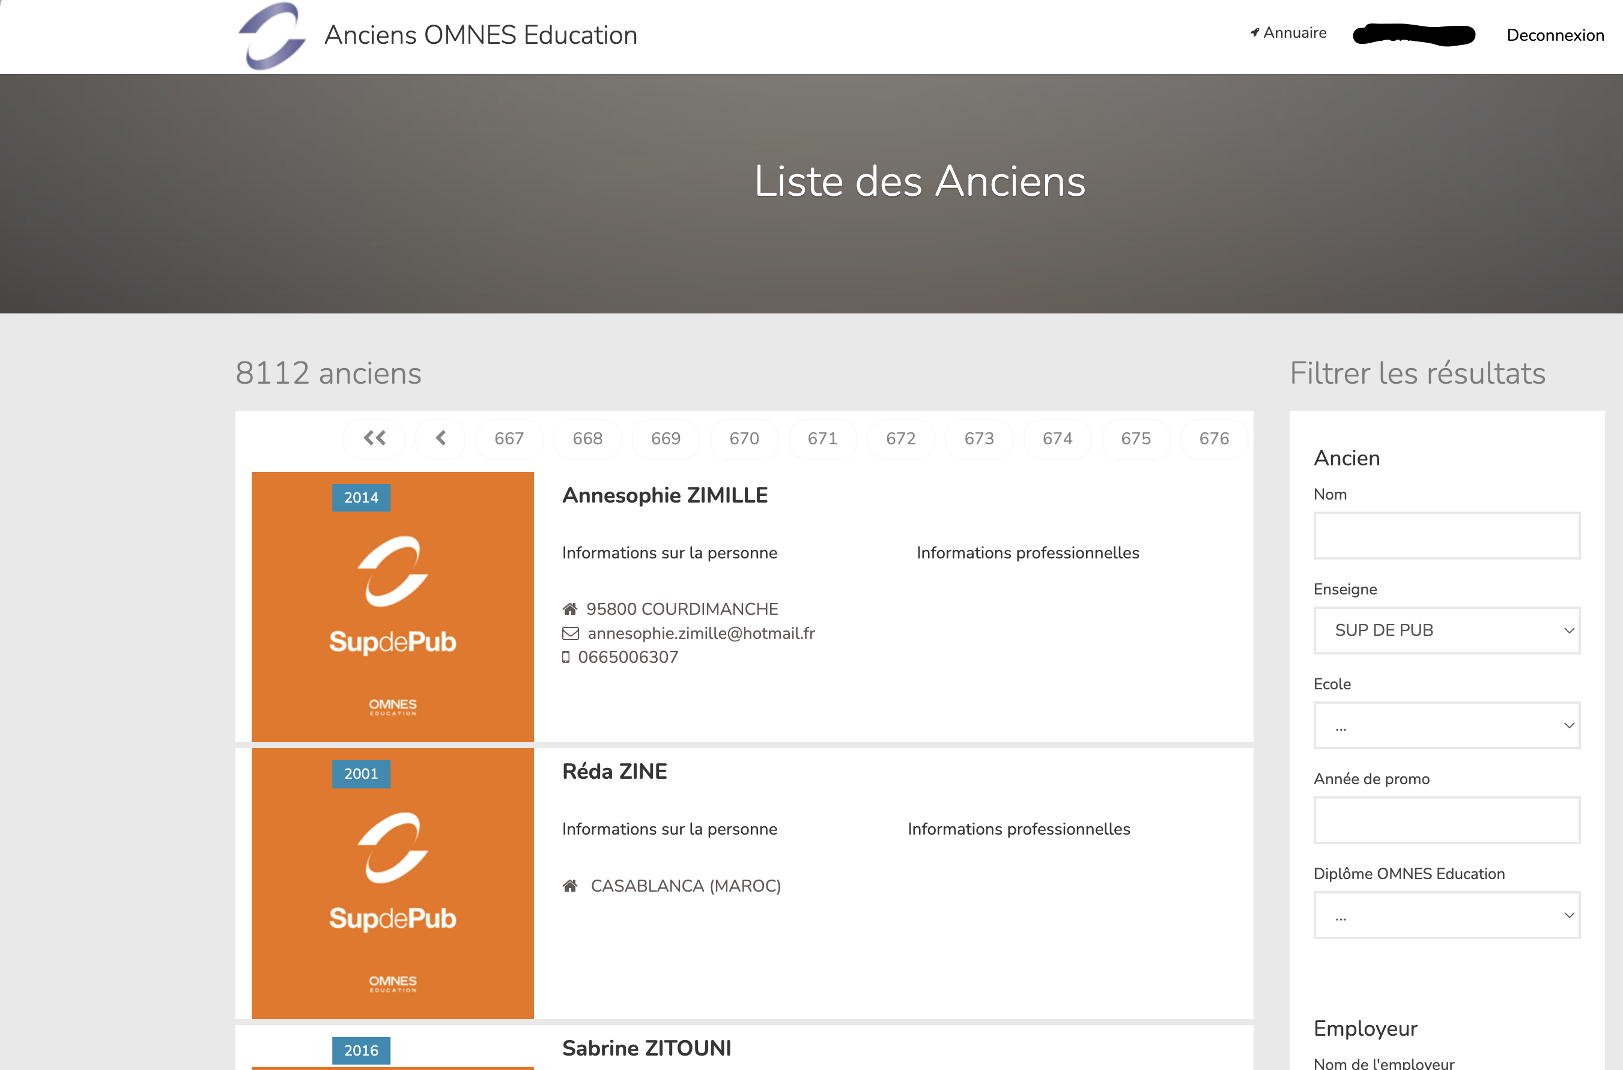Viewport: 1623px width, 1070px height.
Task: Go to previous page chevron
Action: click(440, 438)
